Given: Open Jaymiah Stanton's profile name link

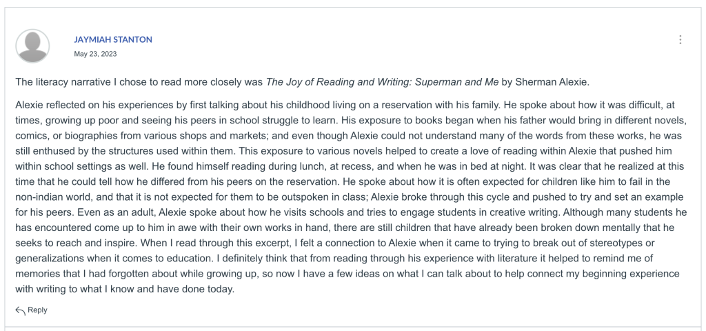Looking at the screenshot, I should pos(113,39).
